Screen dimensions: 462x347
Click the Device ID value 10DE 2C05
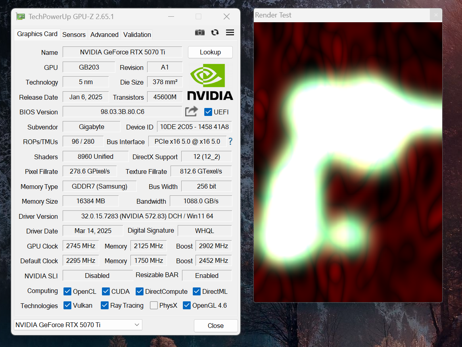coord(194,127)
